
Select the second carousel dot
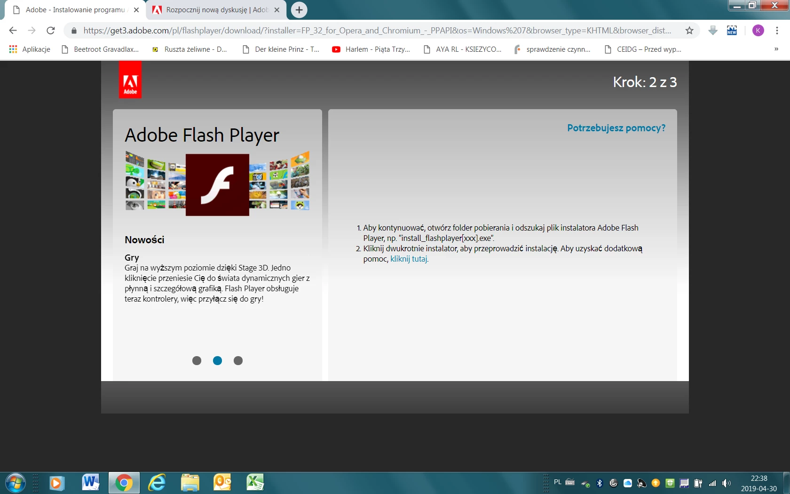tap(217, 360)
